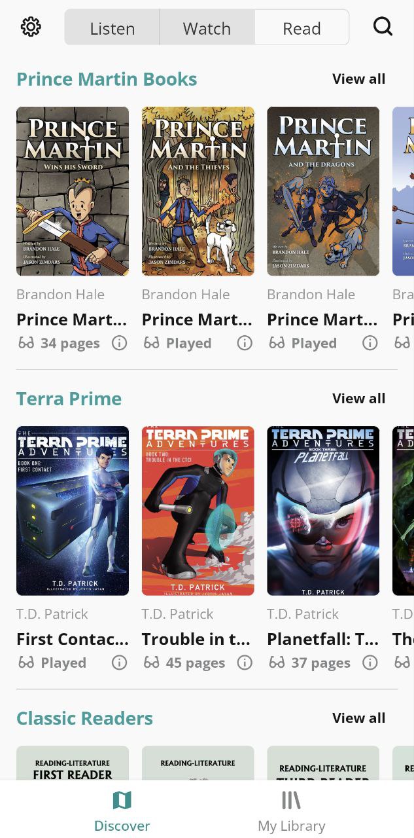
Task: View all Prince Martin Books
Action: pyautogui.click(x=358, y=79)
